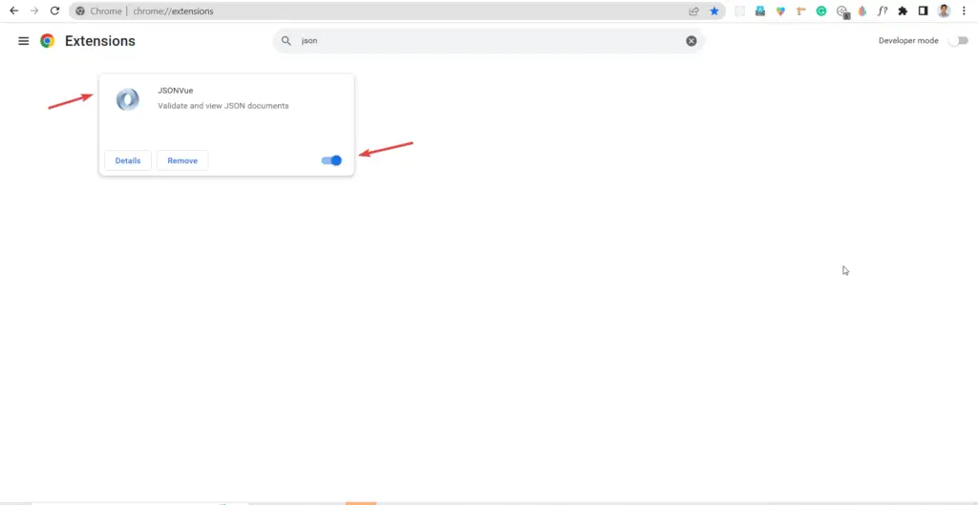Clear the 'json' search text
This screenshot has width=978, height=505.
[691, 40]
